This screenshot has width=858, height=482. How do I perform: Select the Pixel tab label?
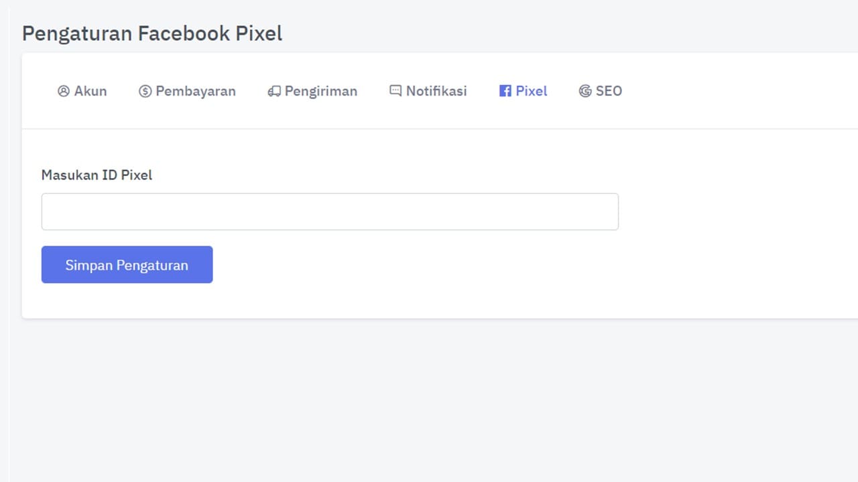[x=532, y=91]
